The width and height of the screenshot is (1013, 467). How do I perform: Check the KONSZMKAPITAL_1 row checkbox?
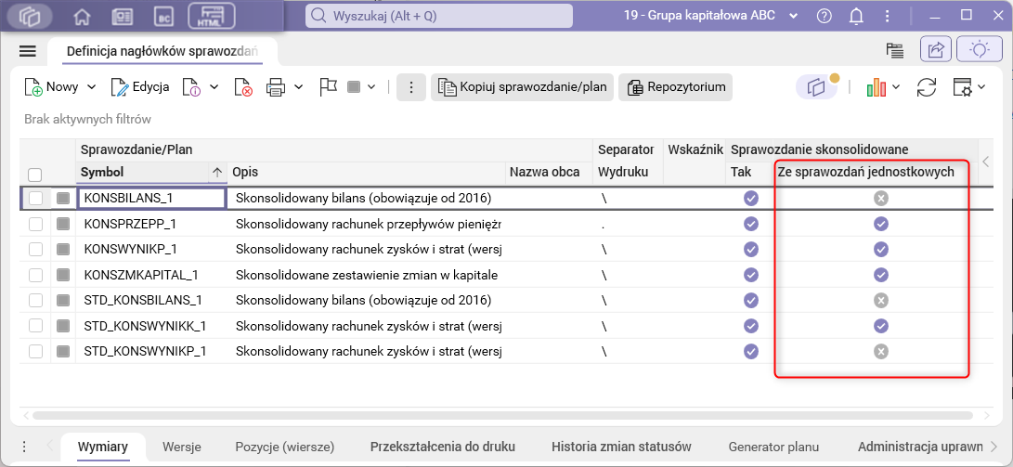click(35, 275)
